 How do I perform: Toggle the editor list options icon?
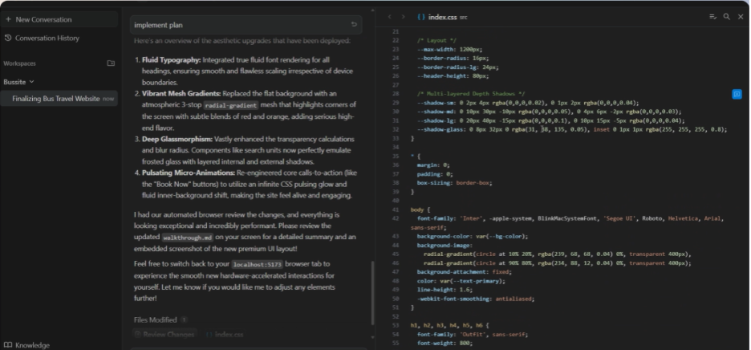coord(712,16)
